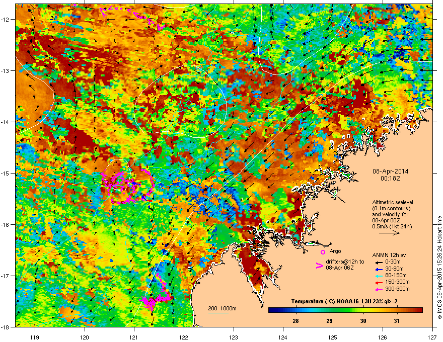Click the red 150-300m arrow legend symbol
The width and height of the screenshot is (443, 342).
[x=379, y=283]
